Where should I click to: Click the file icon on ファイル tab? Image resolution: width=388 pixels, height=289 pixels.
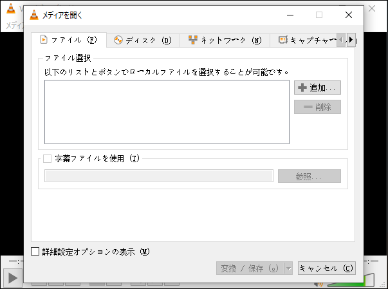pyautogui.click(x=44, y=40)
